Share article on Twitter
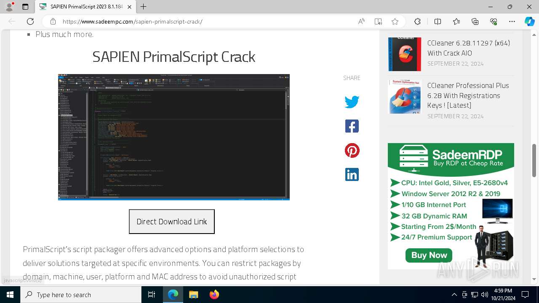 [x=352, y=102]
